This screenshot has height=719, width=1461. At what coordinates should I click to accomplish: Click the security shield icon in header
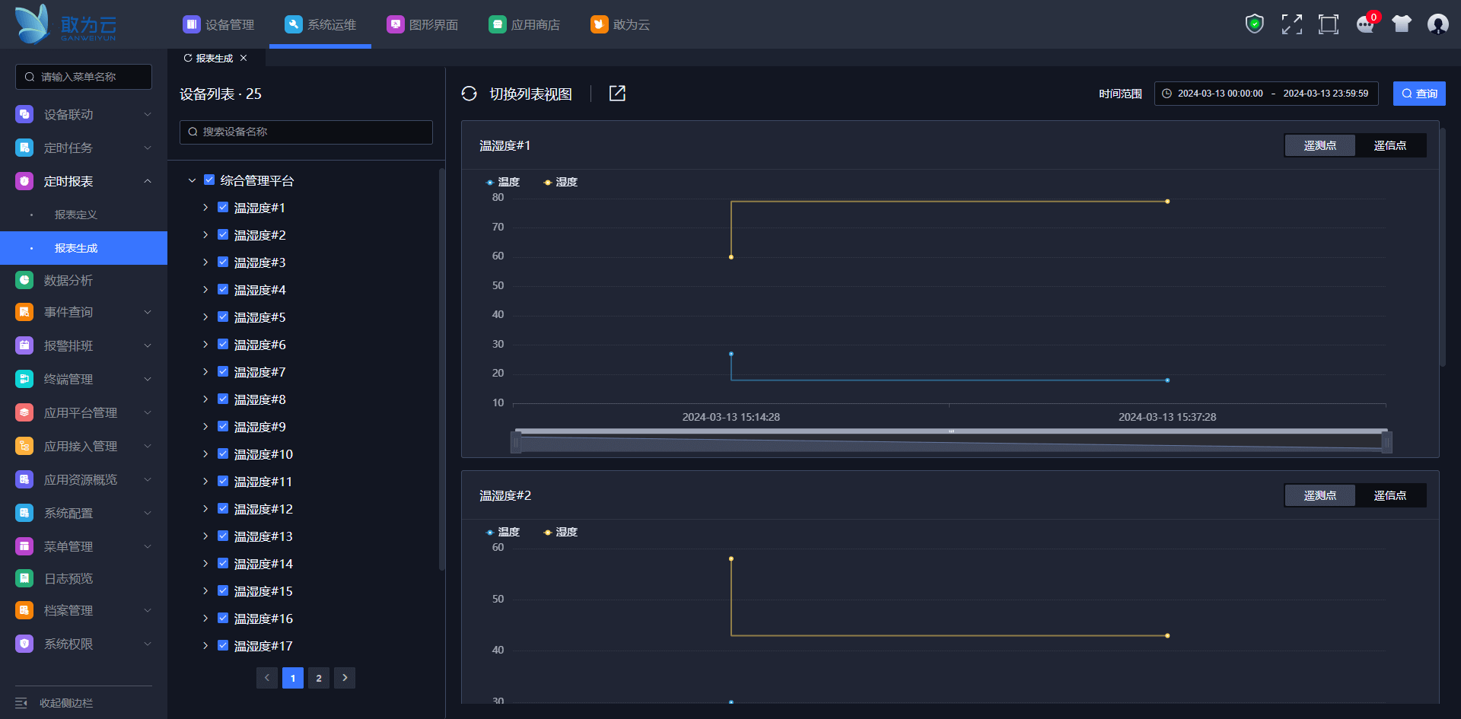pyautogui.click(x=1254, y=24)
